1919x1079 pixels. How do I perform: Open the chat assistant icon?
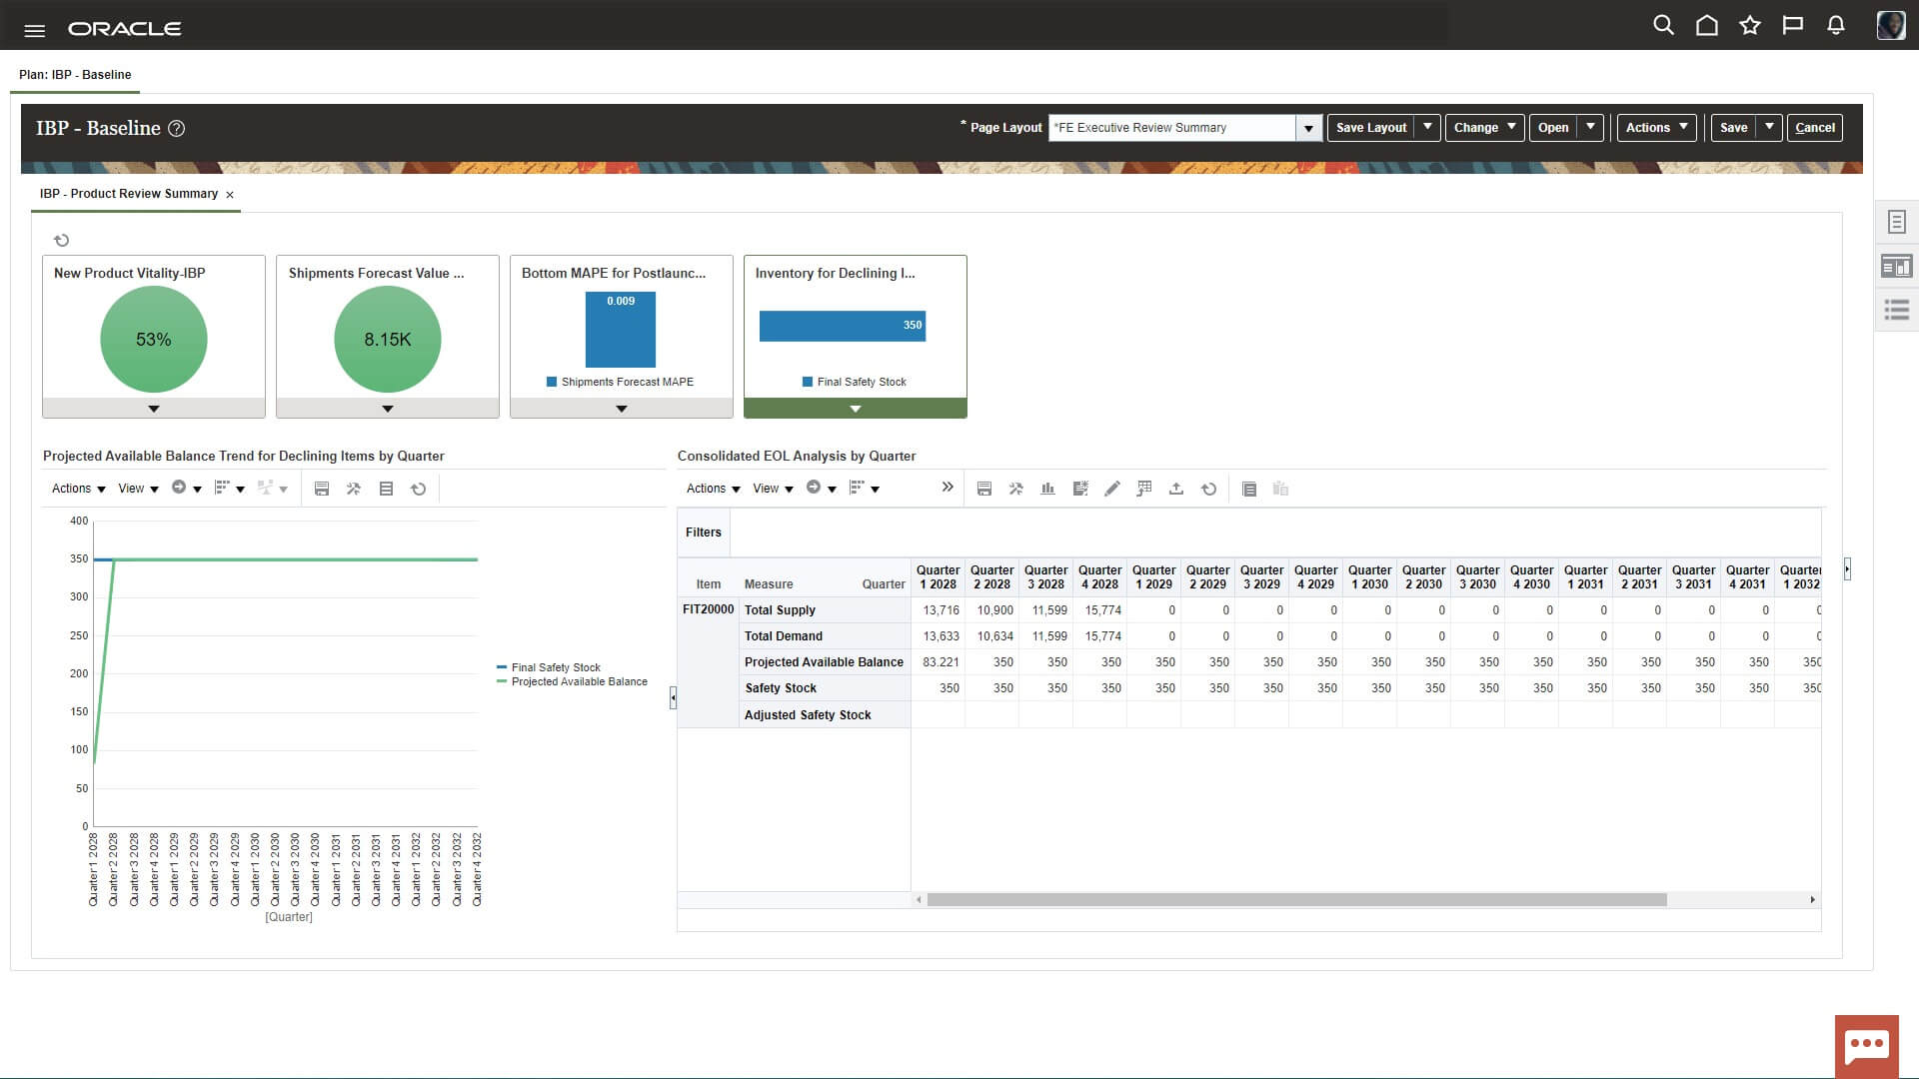coord(1866,1046)
